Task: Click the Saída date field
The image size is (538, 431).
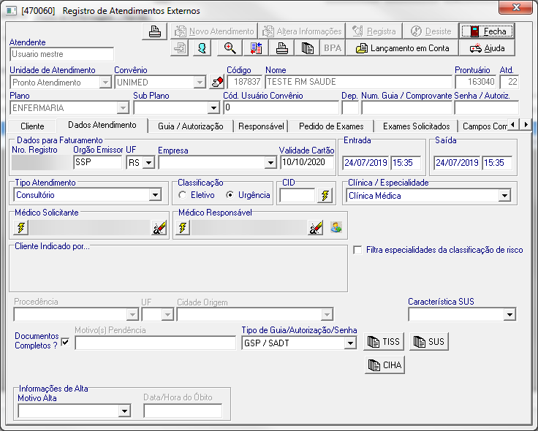Action: (457, 162)
